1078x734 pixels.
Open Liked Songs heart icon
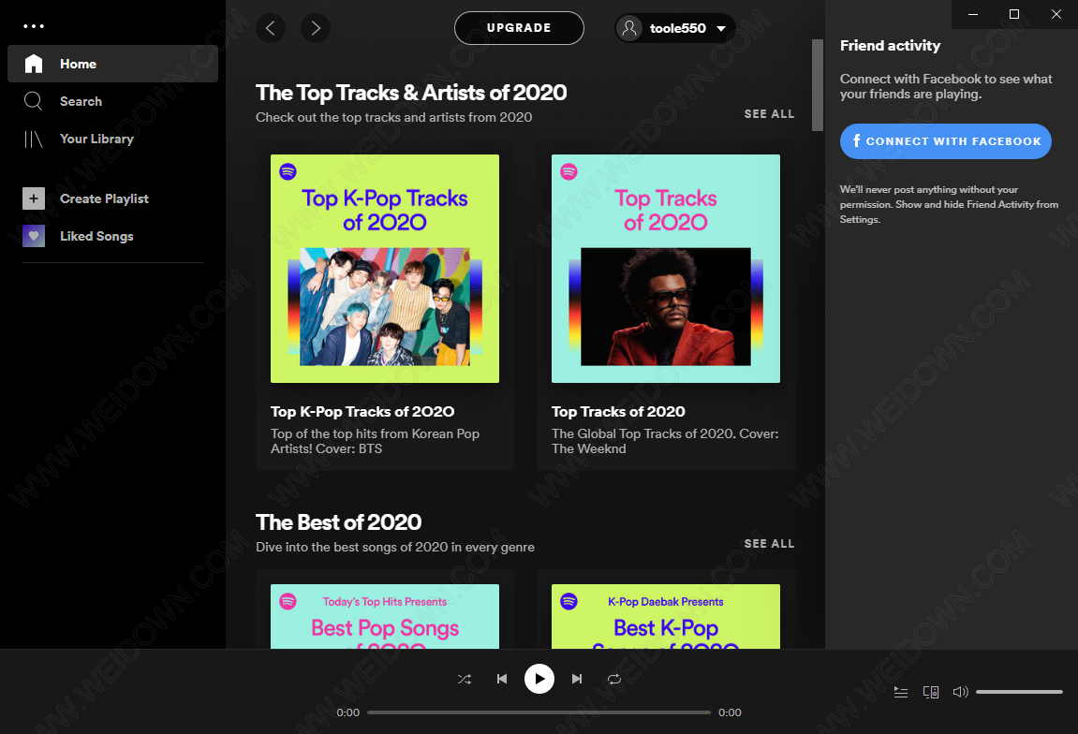tap(34, 237)
